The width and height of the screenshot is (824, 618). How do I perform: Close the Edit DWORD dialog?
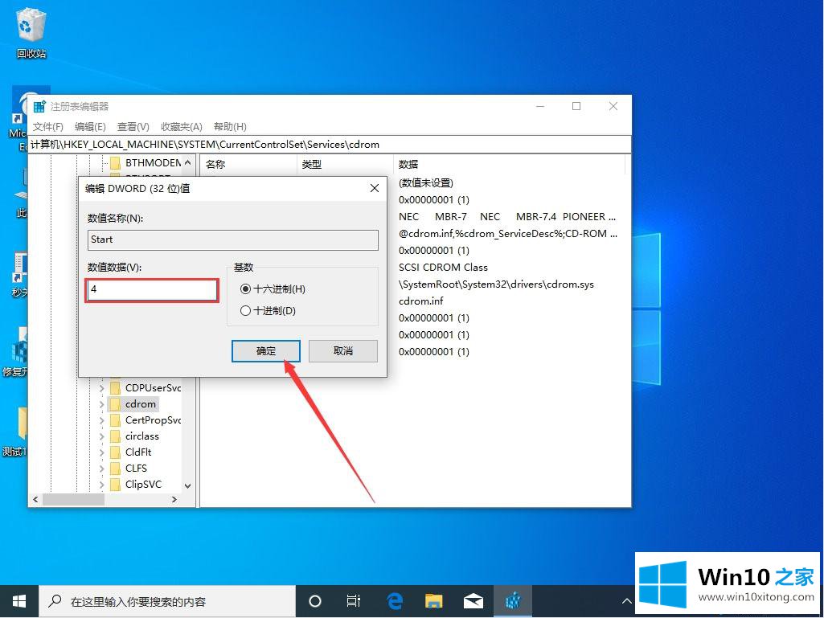coord(374,188)
